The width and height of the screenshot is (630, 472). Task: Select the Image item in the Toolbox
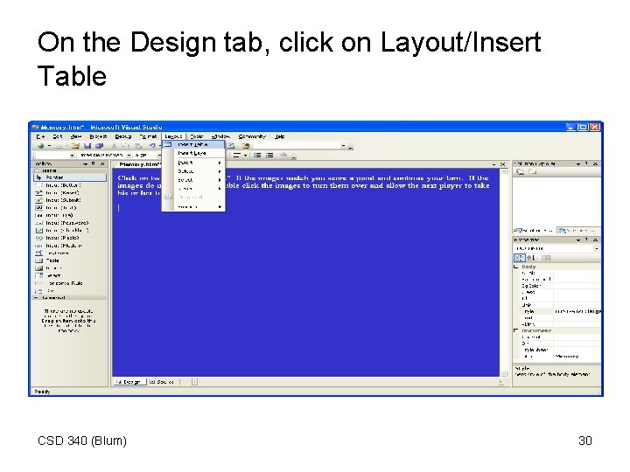[x=70, y=268]
